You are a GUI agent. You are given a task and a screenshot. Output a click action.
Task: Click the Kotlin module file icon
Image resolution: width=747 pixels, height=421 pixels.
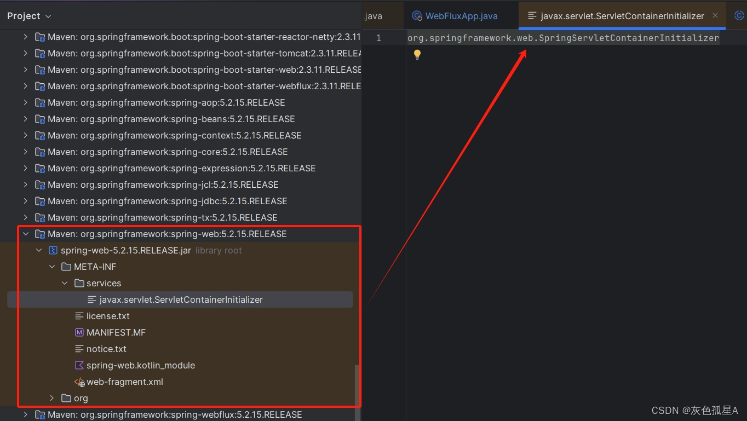(x=79, y=365)
